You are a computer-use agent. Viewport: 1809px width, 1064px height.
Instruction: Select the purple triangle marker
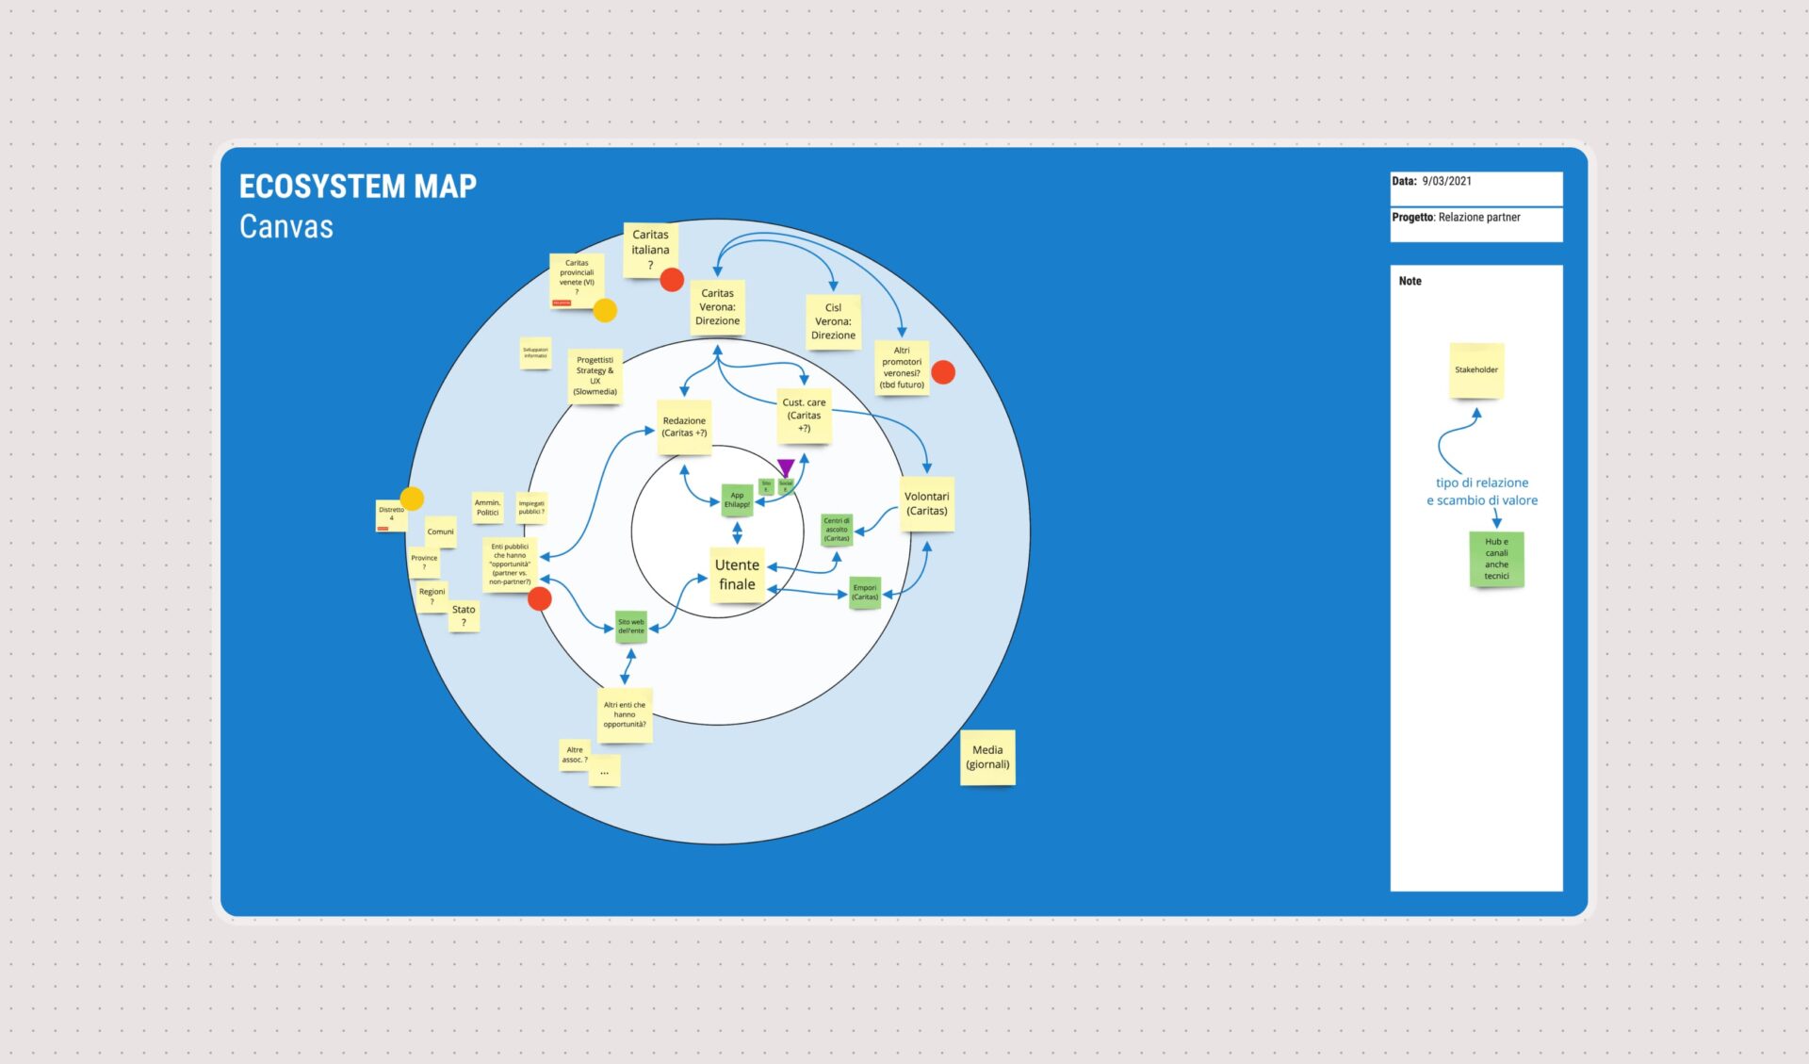[786, 468]
